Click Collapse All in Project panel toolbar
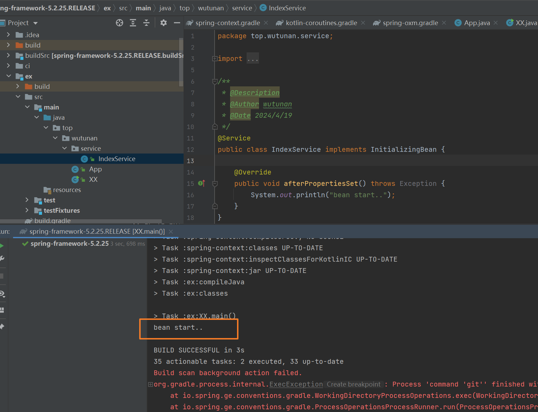 coord(146,23)
